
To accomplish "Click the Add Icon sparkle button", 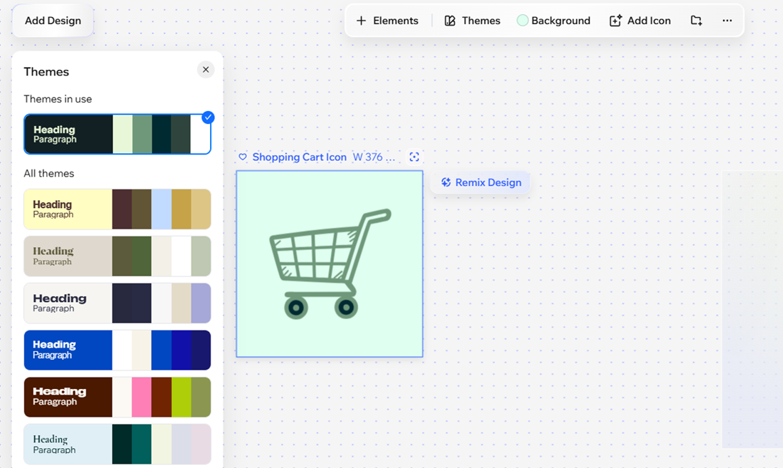I will tap(640, 21).
